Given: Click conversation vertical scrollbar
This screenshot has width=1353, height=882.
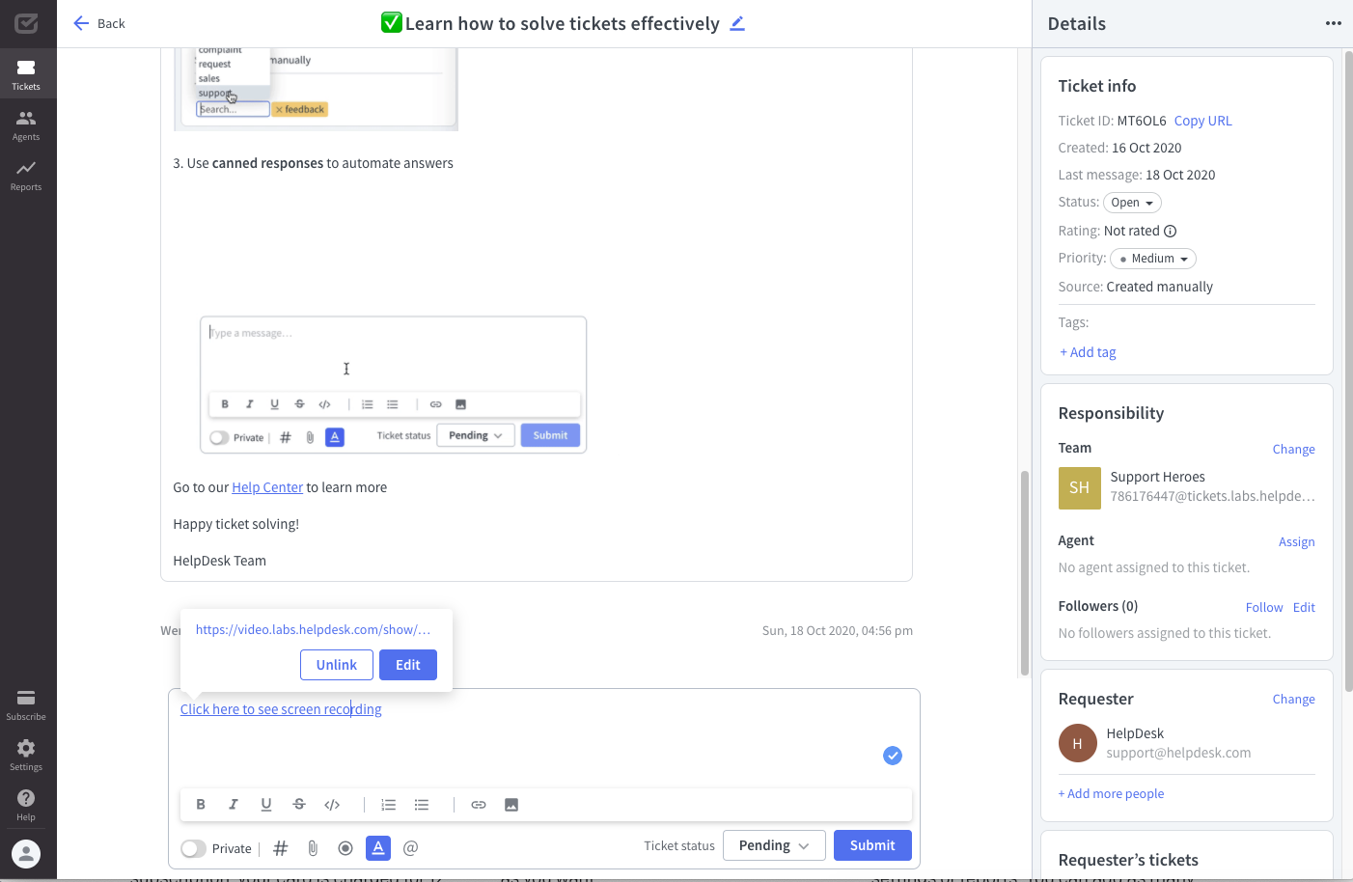Looking at the screenshot, I should pyautogui.click(x=1024, y=573).
